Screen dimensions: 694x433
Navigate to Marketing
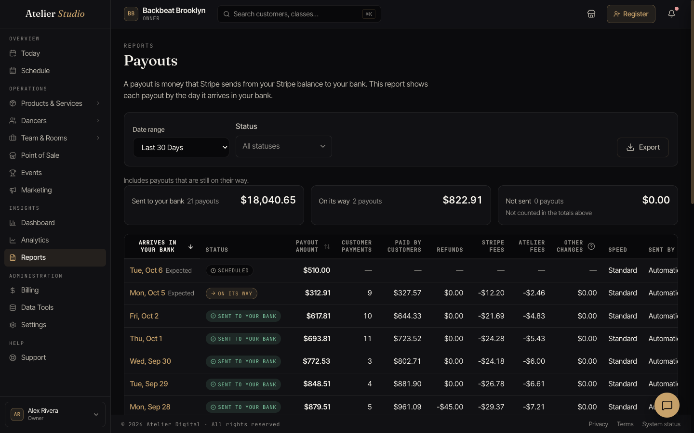pos(55,190)
